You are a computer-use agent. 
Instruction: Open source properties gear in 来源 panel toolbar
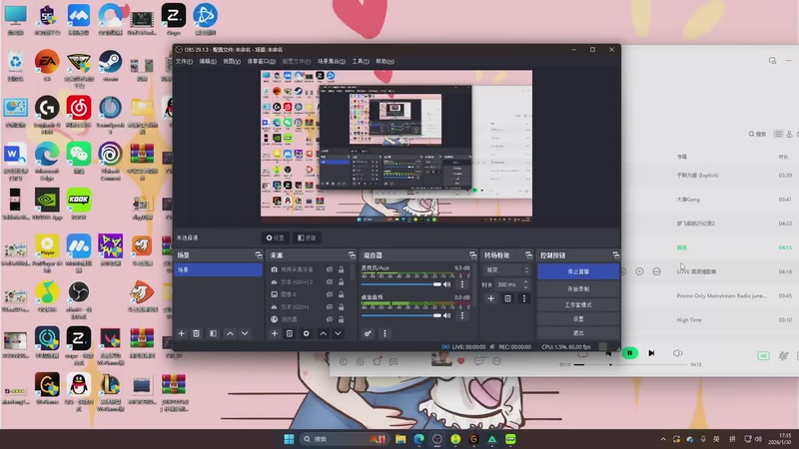[307, 333]
